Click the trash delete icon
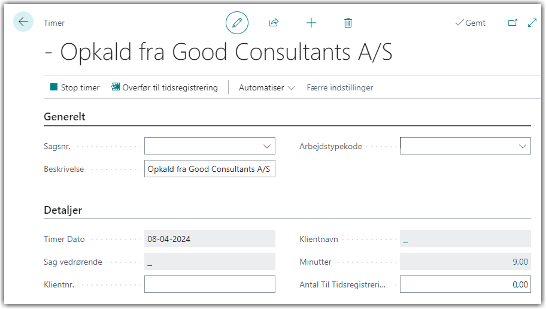 [348, 23]
